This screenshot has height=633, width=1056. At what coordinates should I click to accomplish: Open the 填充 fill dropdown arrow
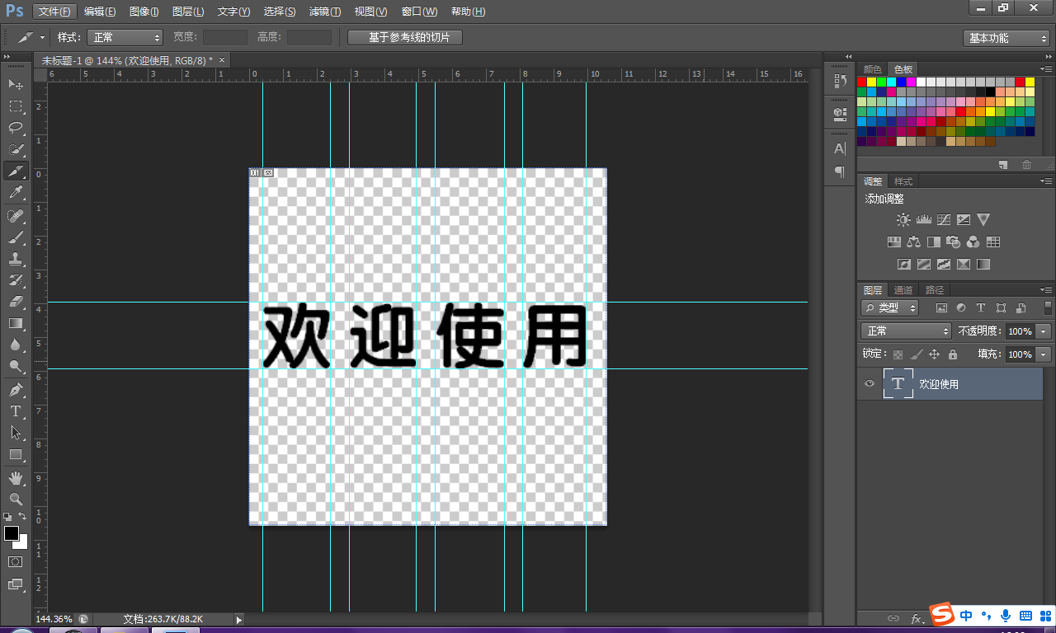click(1044, 354)
